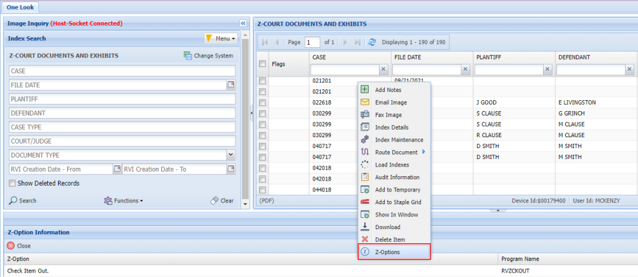Click the Download arrow icon
The image size is (638, 277).
point(365,227)
